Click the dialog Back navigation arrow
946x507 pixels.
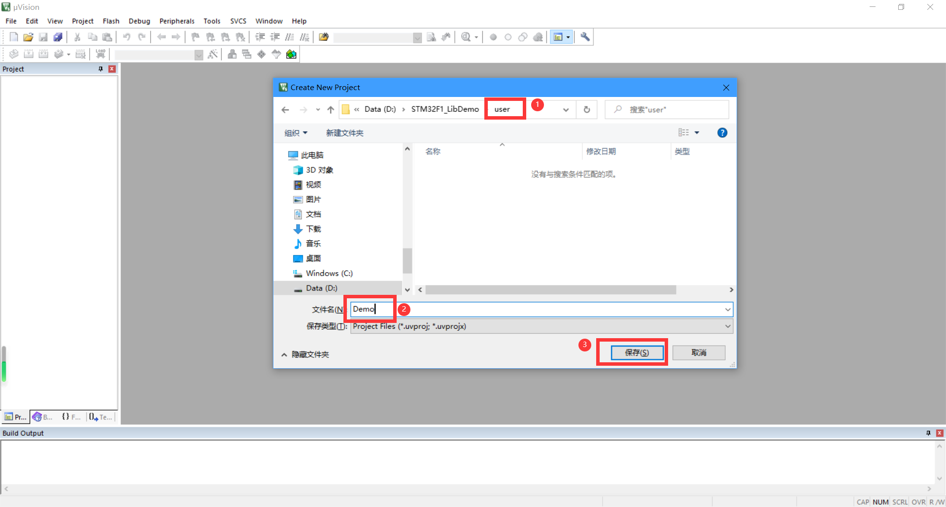(x=285, y=110)
